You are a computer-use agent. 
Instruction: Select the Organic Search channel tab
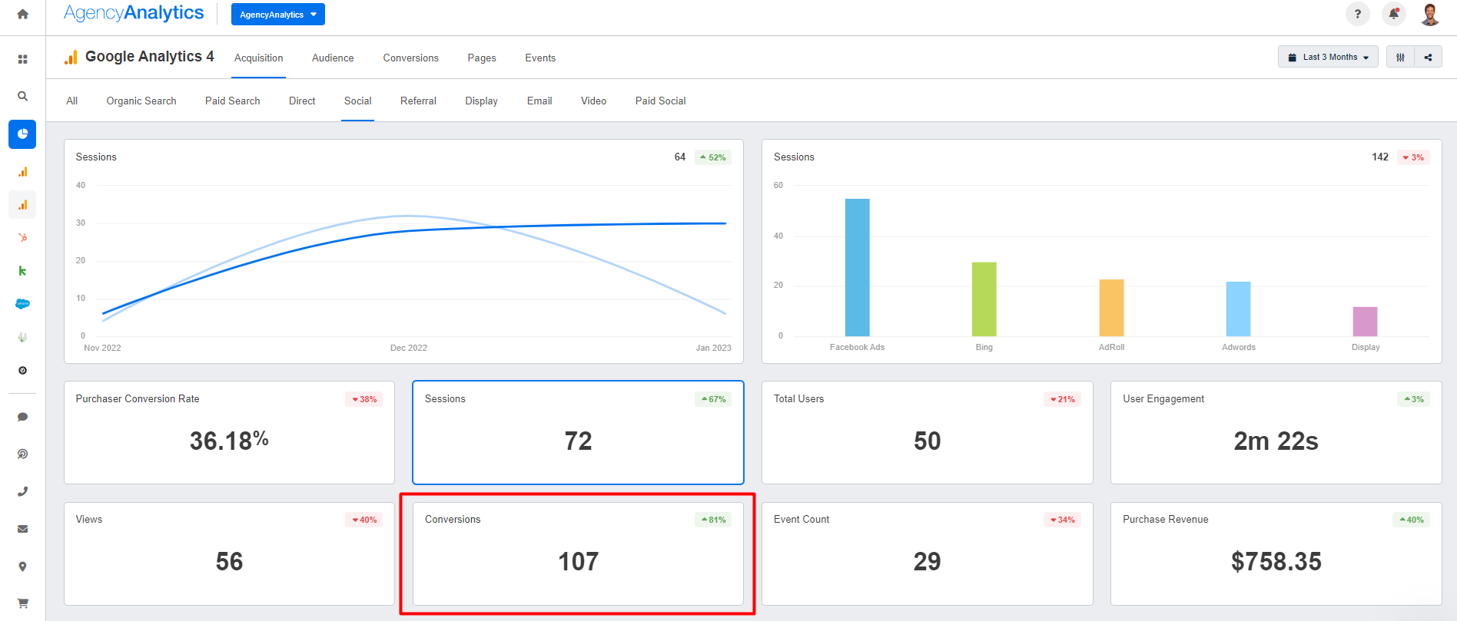(x=141, y=101)
